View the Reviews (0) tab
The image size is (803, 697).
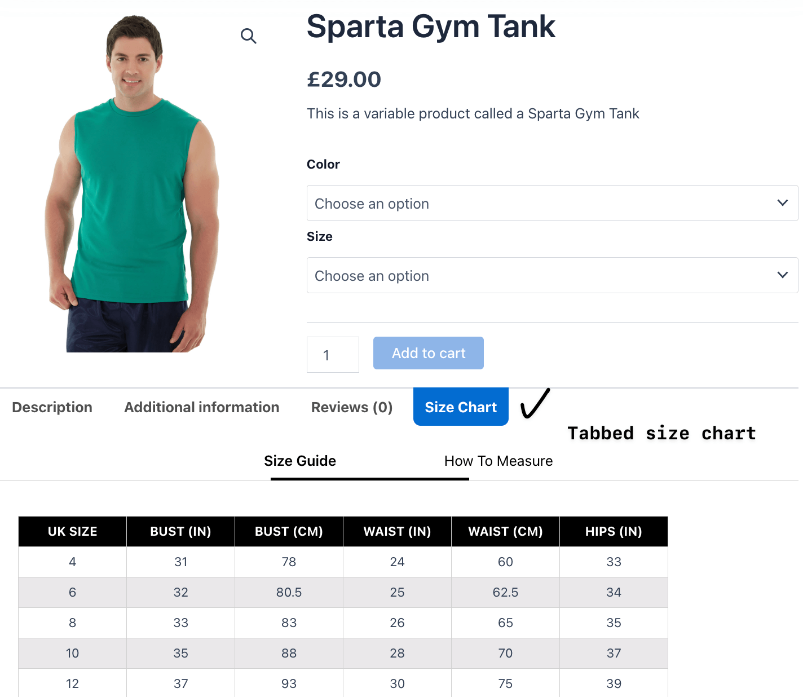click(x=351, y=407)
